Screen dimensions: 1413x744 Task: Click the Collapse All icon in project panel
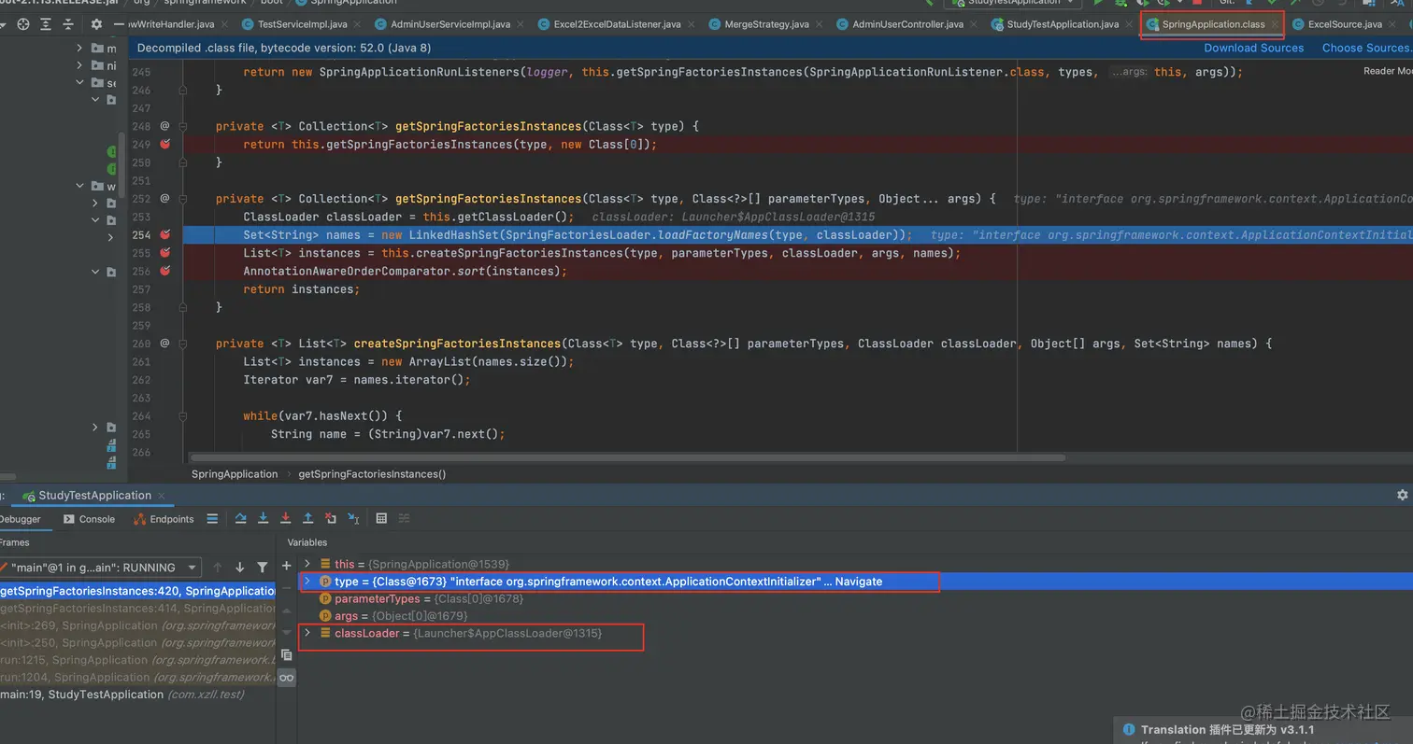67,24
